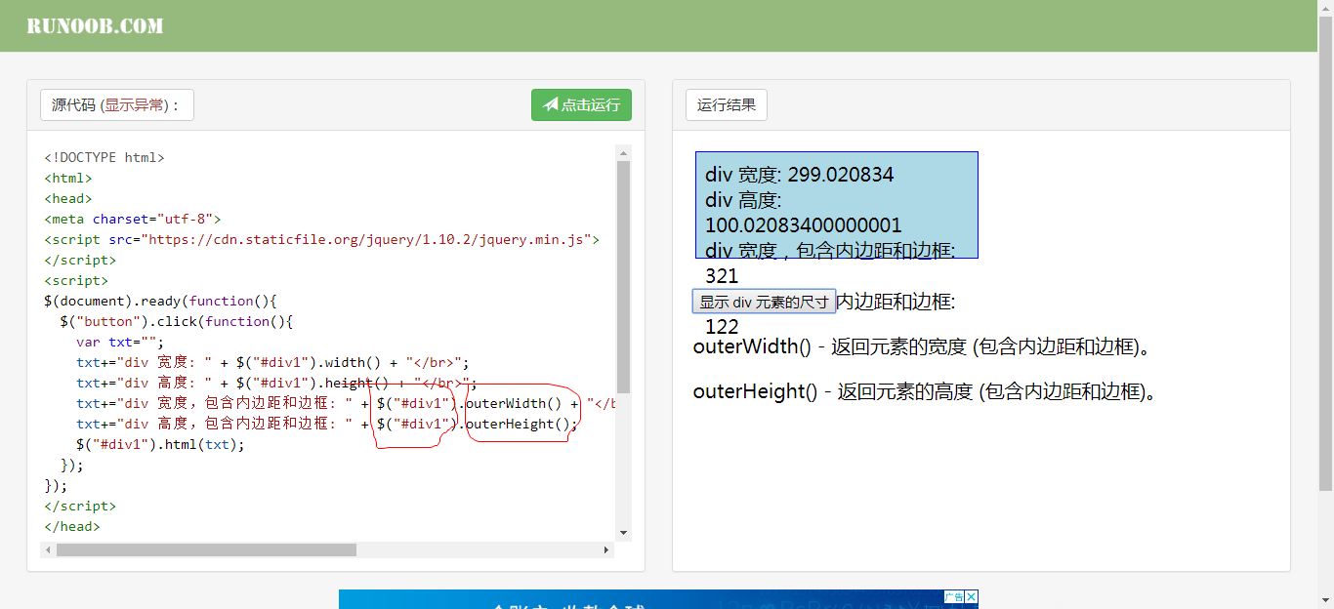Click the 321 outer width value
Viewport: 1334px width, 609px height.
(x=722, y=276)
